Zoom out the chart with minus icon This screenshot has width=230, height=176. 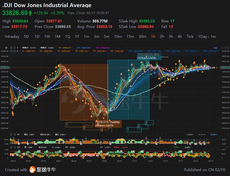click(225, 48)
